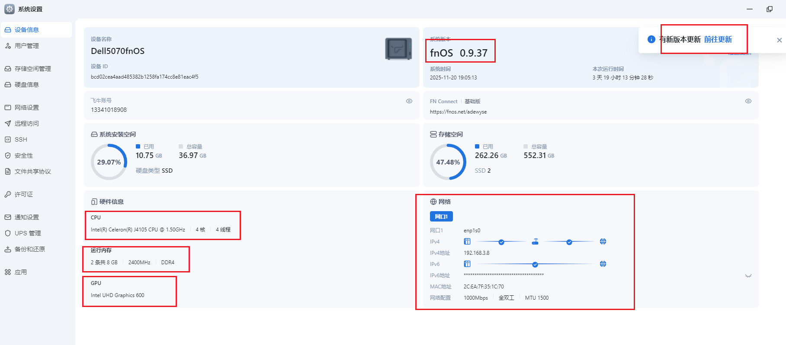Open 文件共享协议 settings
Screen dimensions: 786x345
(36, 171)
